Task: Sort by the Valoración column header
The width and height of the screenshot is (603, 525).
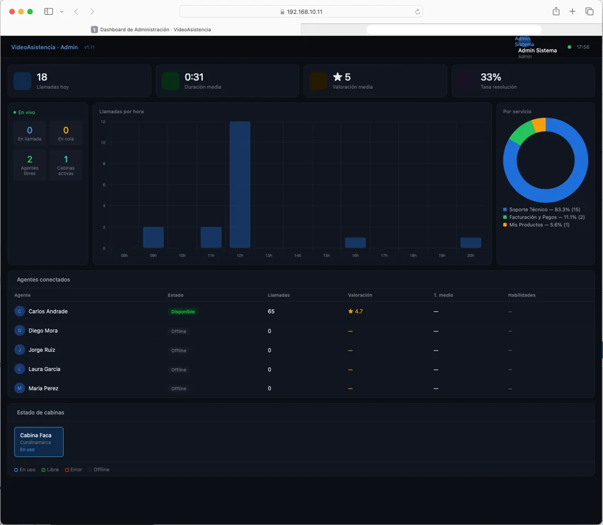Action: pos(360,295)
